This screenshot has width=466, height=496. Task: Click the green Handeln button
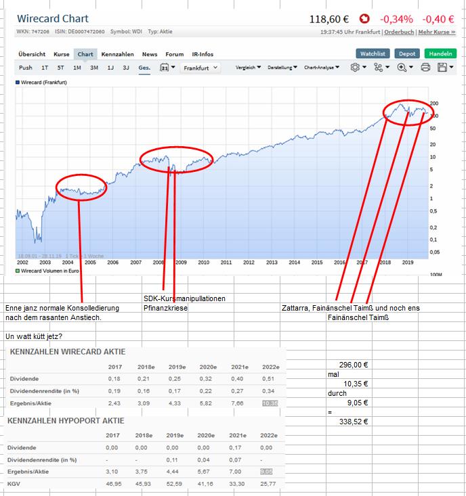tap(440, 53)
